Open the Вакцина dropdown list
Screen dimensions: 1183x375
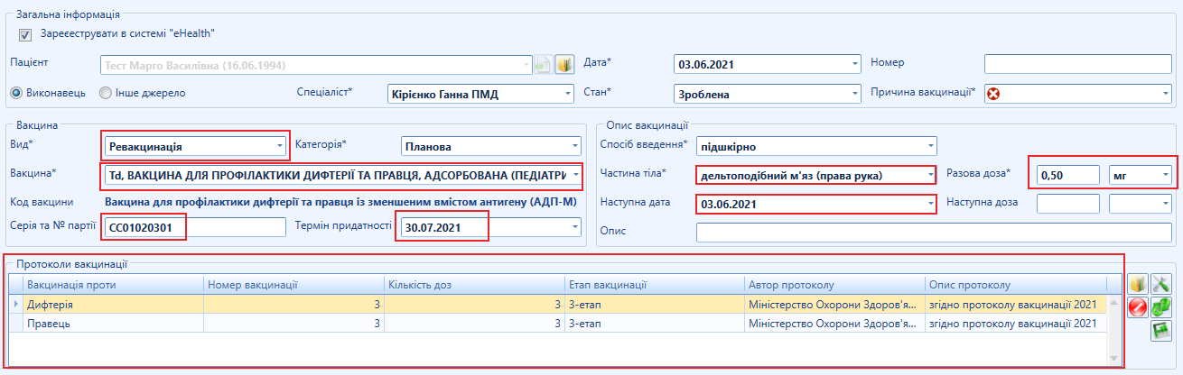click(574, 174)
